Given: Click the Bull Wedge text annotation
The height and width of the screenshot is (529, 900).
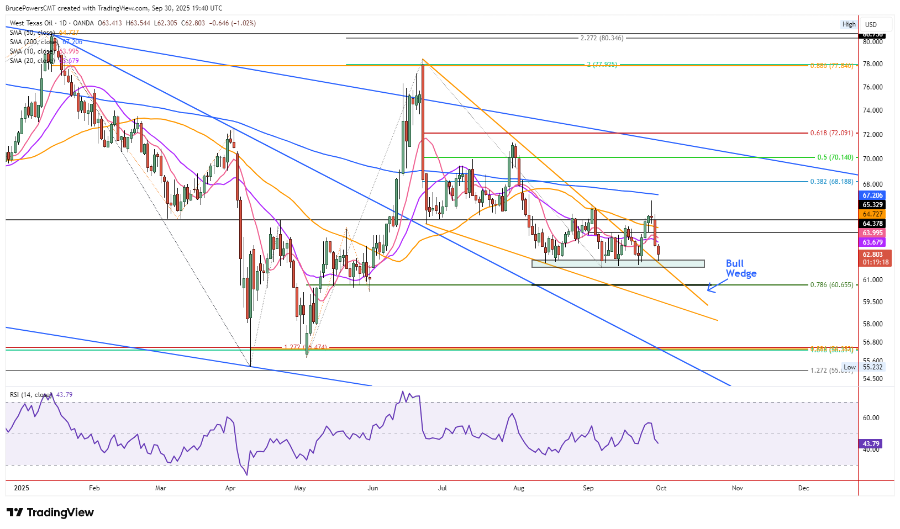Looking at the screenshot, I should point(740,268).
